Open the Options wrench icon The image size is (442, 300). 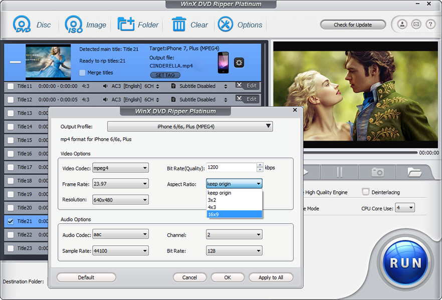(x=225, y=24)
